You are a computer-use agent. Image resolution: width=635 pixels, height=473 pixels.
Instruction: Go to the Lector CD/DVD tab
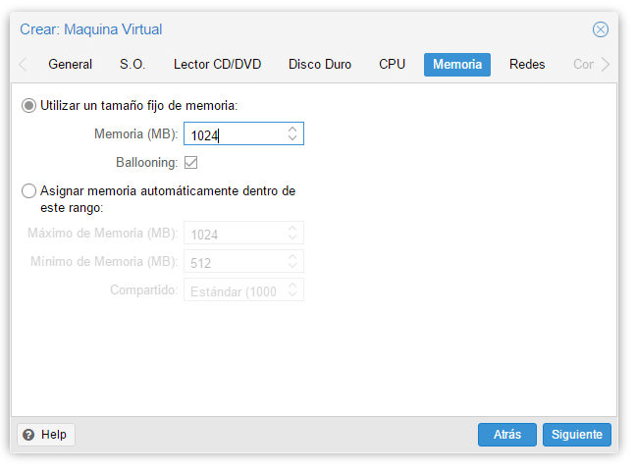click(217, 65)
